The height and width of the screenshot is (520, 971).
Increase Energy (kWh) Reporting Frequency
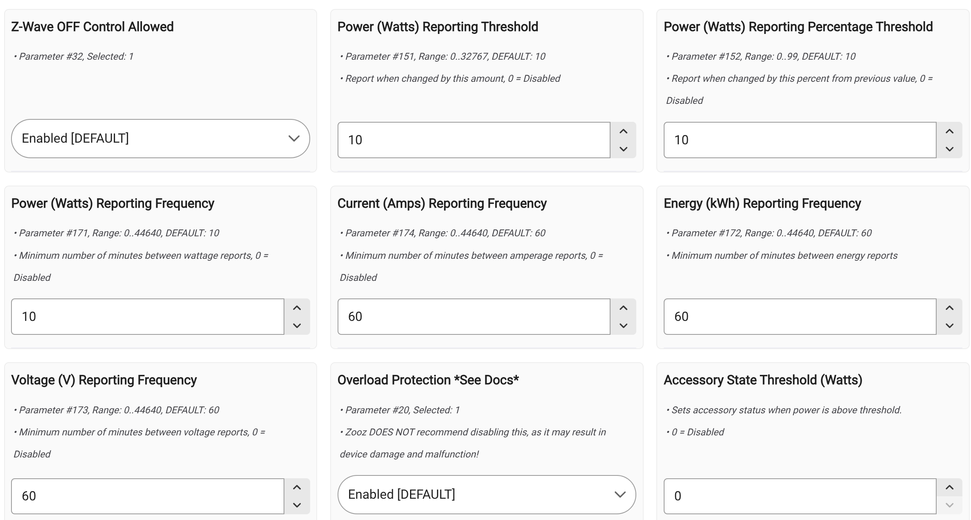[949, 308]
